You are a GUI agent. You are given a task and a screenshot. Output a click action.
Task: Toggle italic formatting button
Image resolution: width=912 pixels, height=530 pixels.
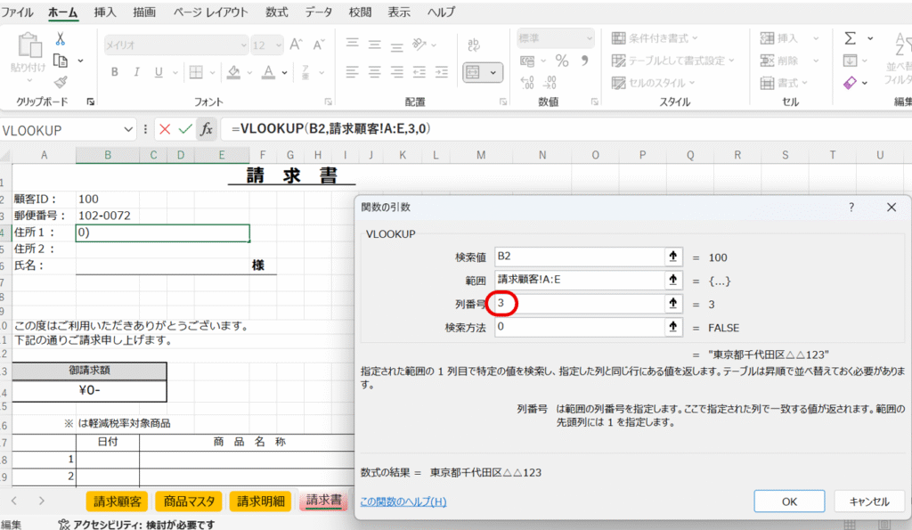point(137,72)
